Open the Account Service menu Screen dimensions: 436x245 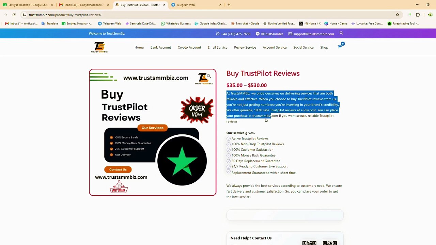[275, 47]
